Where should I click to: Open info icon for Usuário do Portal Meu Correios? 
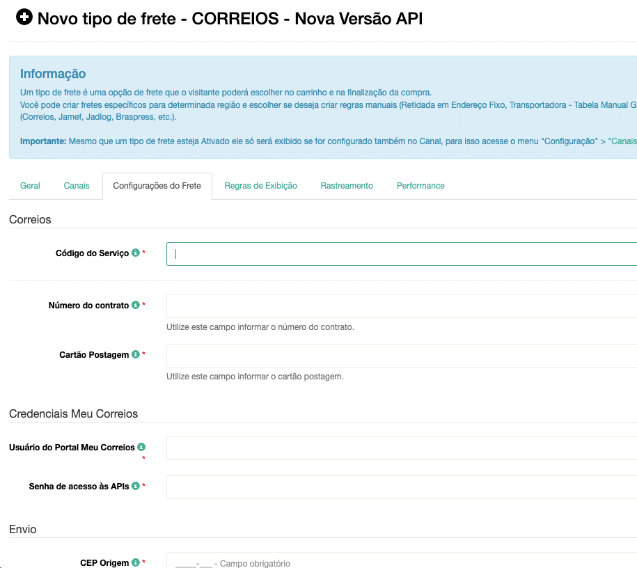(x=141, y=447)
